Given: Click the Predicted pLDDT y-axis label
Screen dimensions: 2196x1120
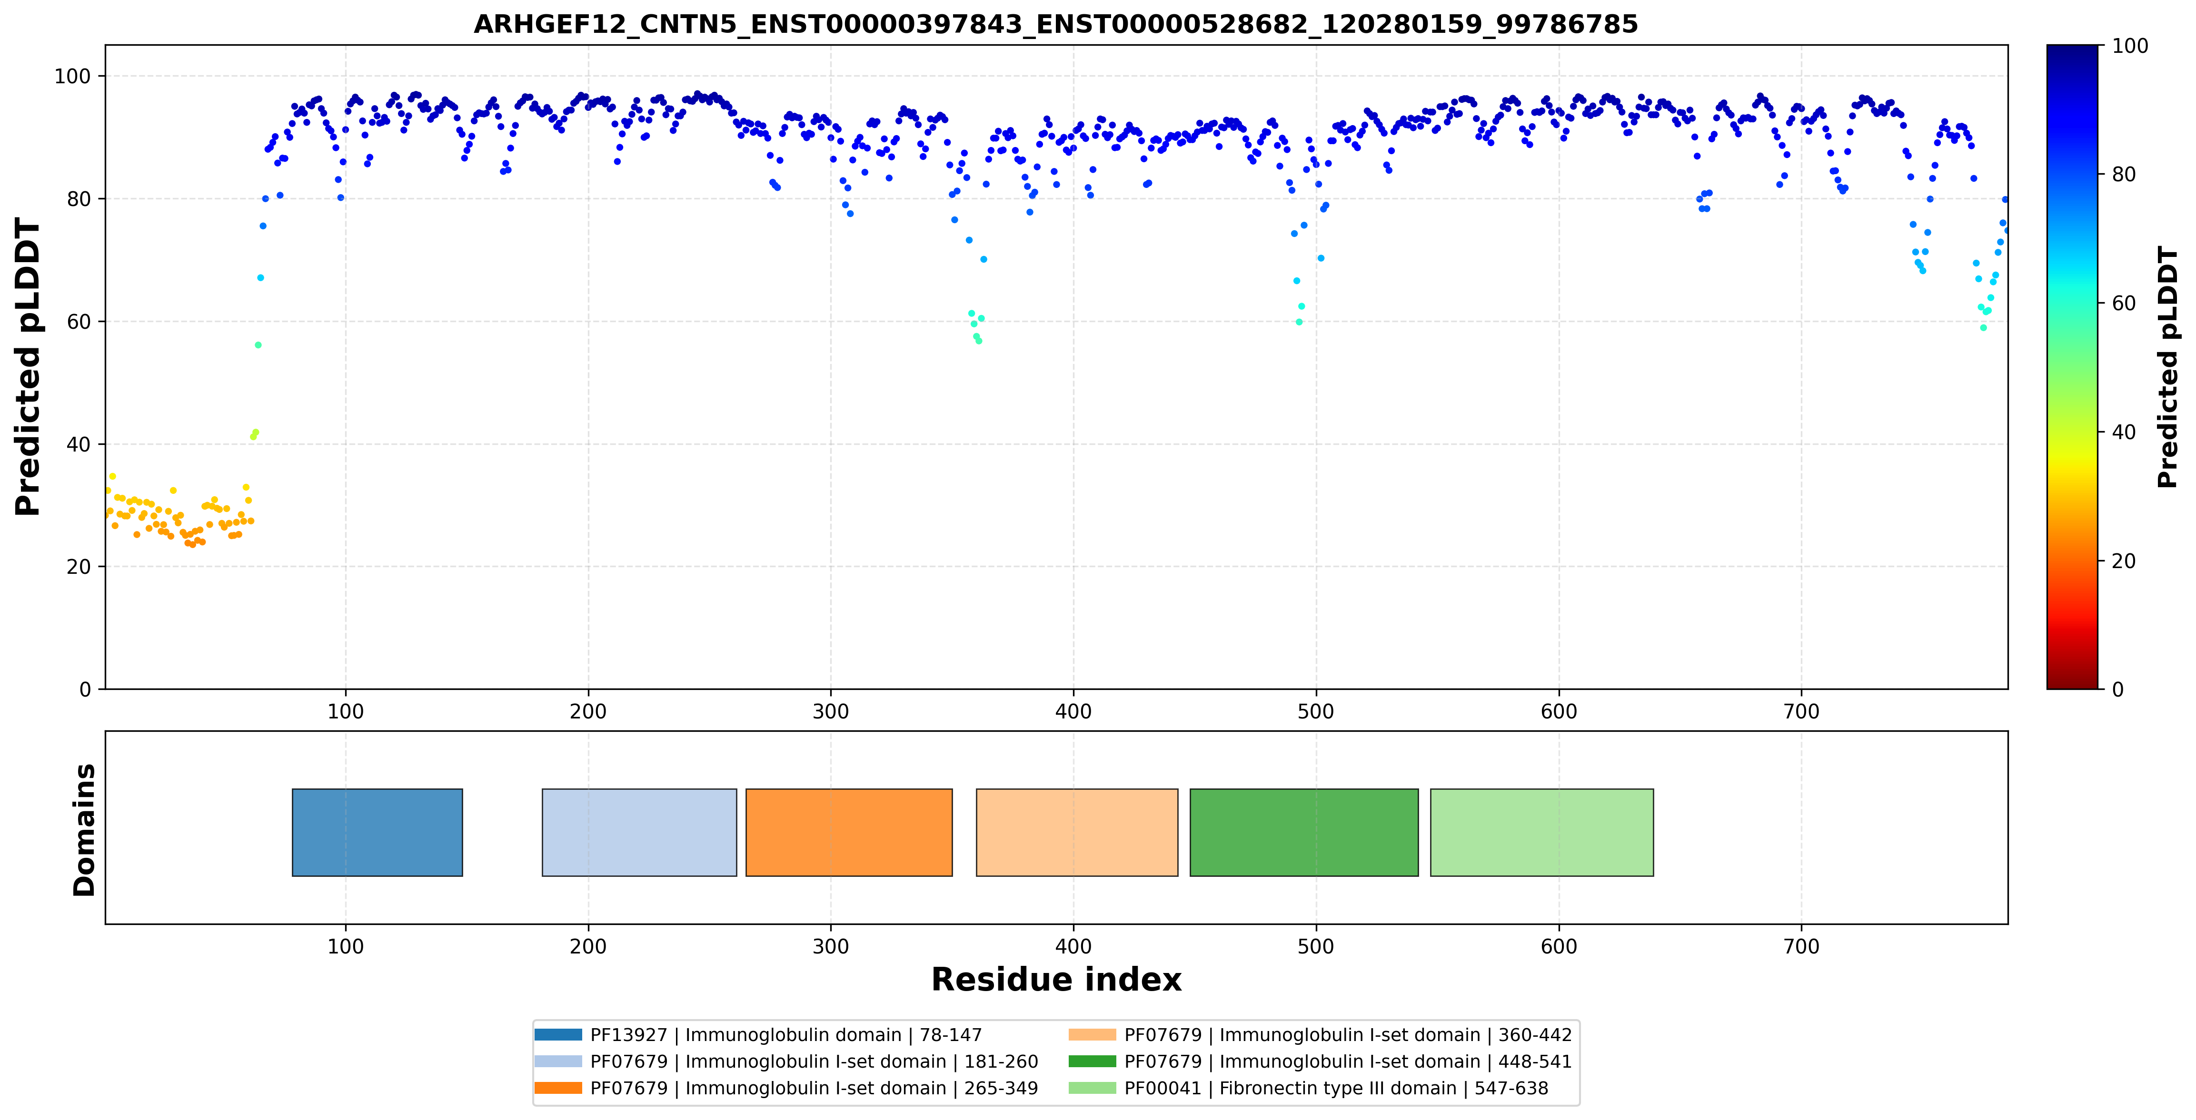Looking at the screenshot, I should [27, 367].
